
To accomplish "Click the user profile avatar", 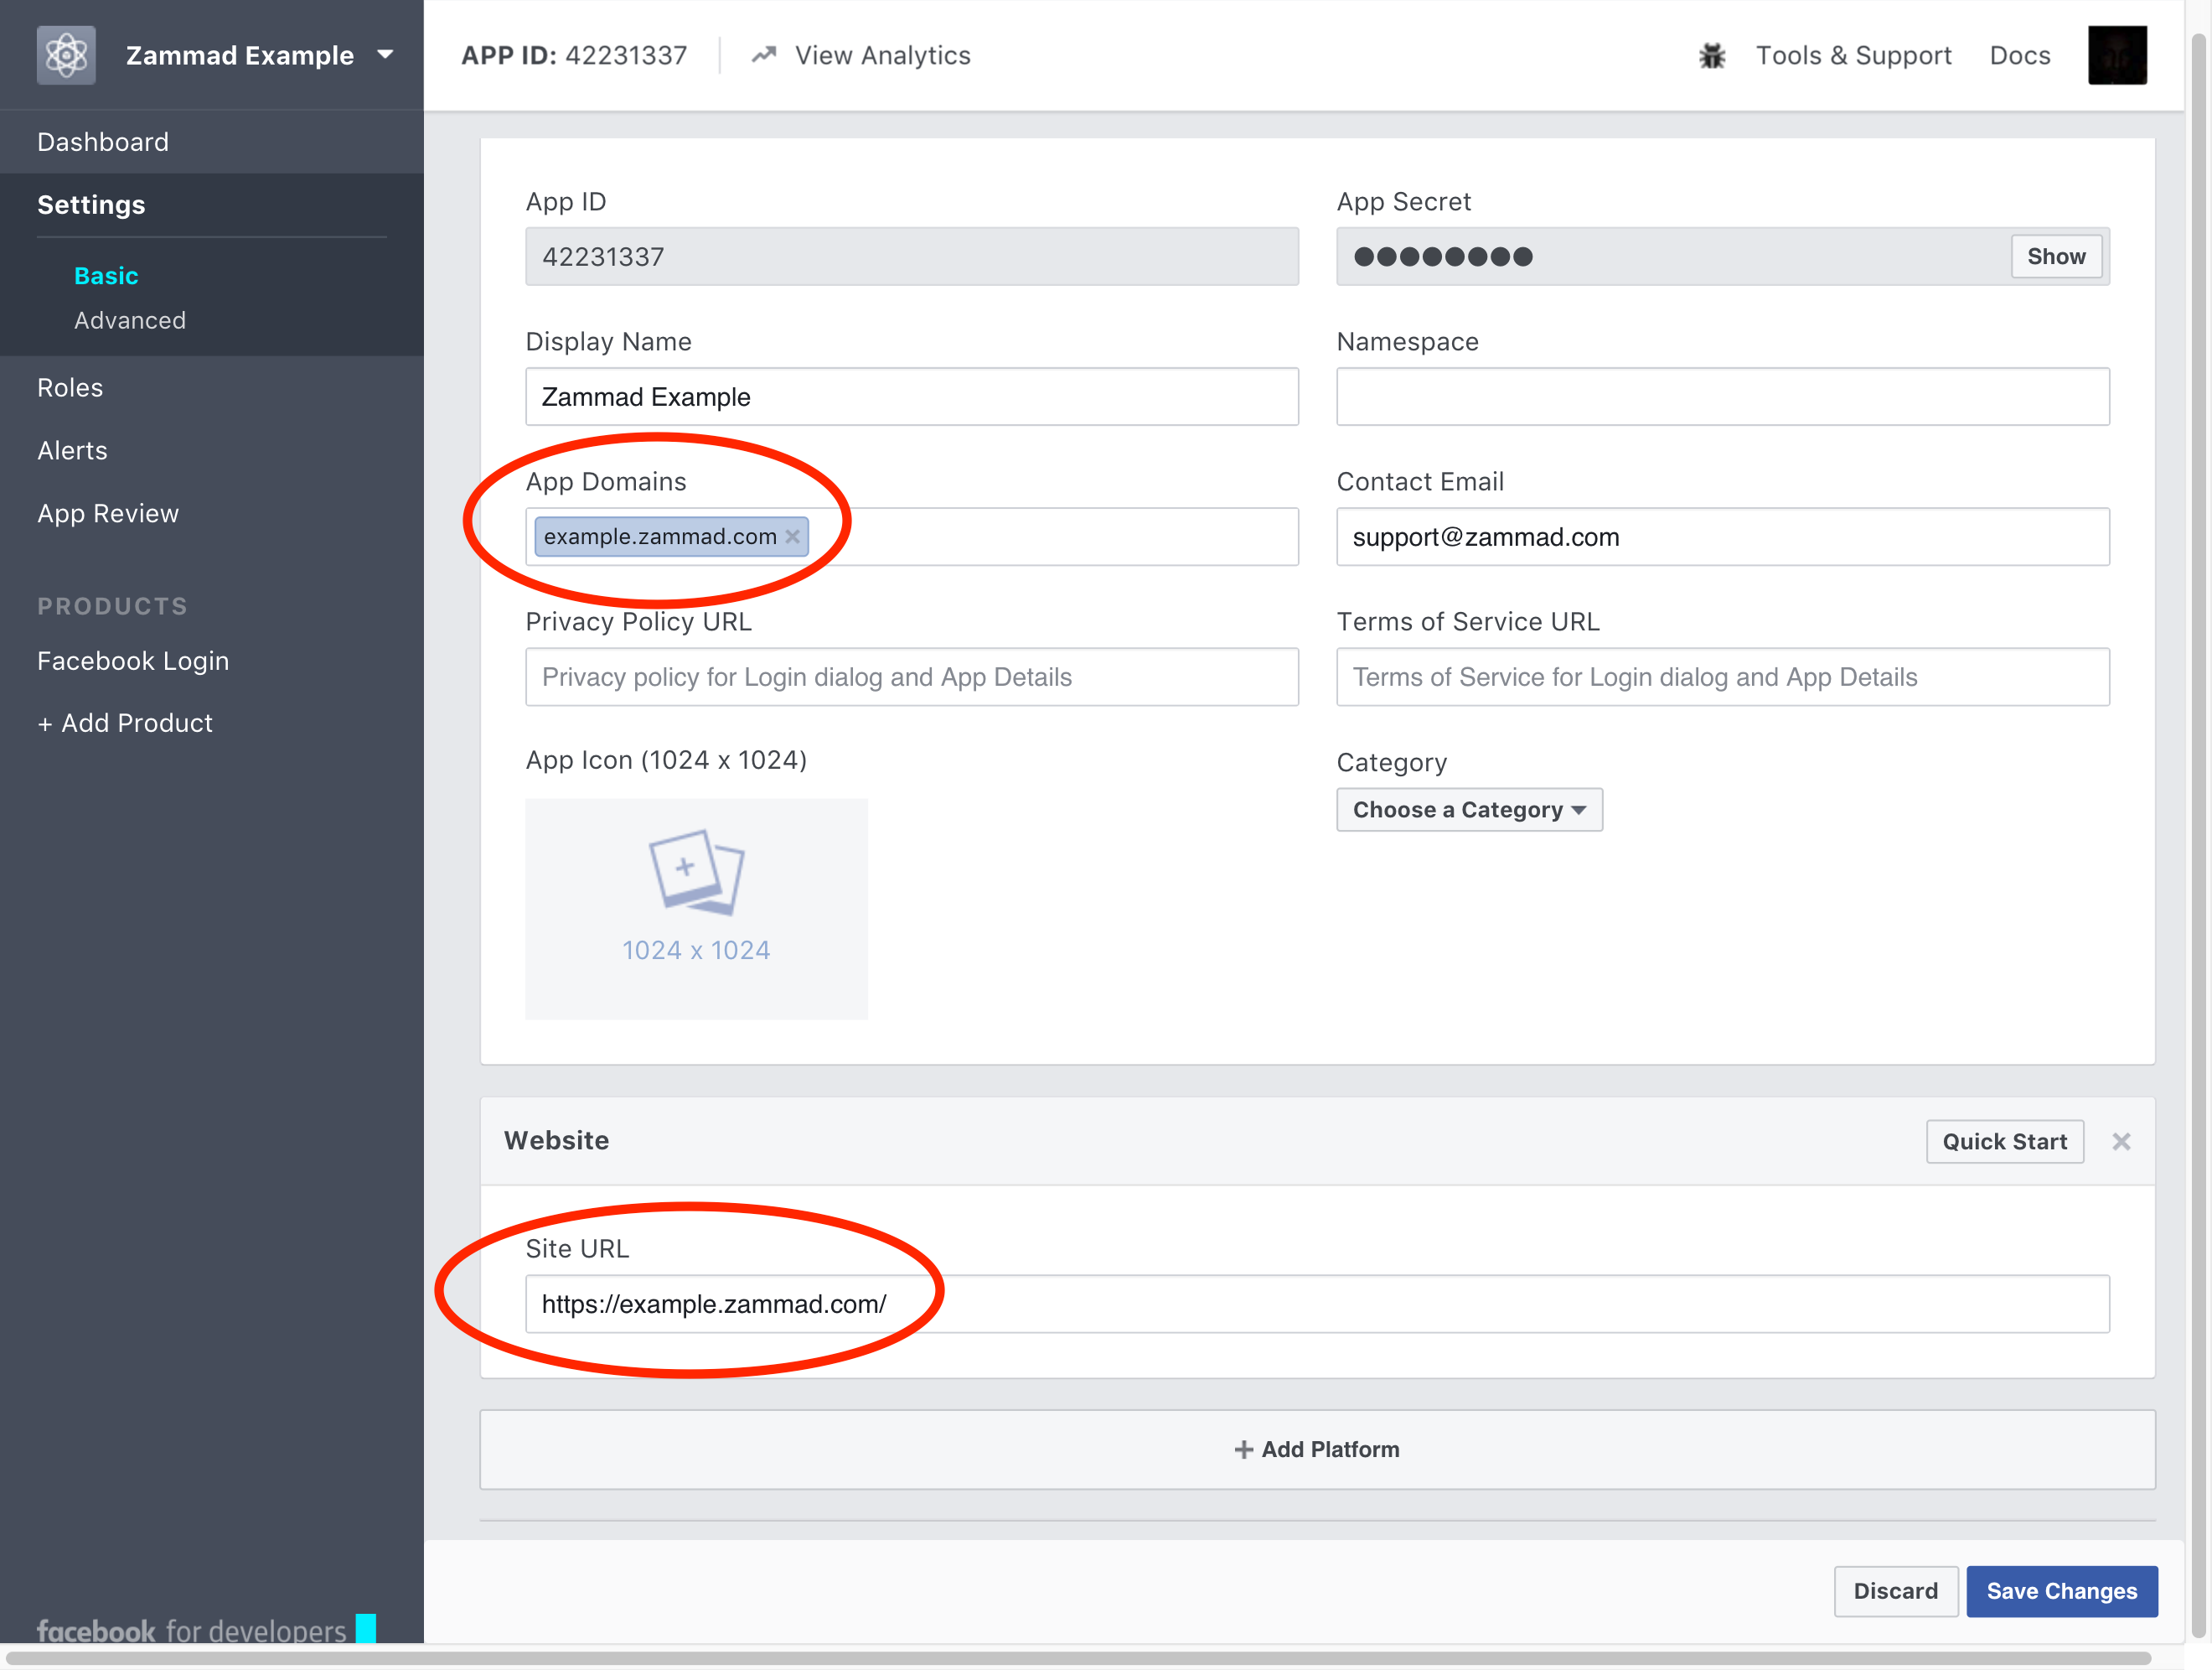I will pos(2117,55).
